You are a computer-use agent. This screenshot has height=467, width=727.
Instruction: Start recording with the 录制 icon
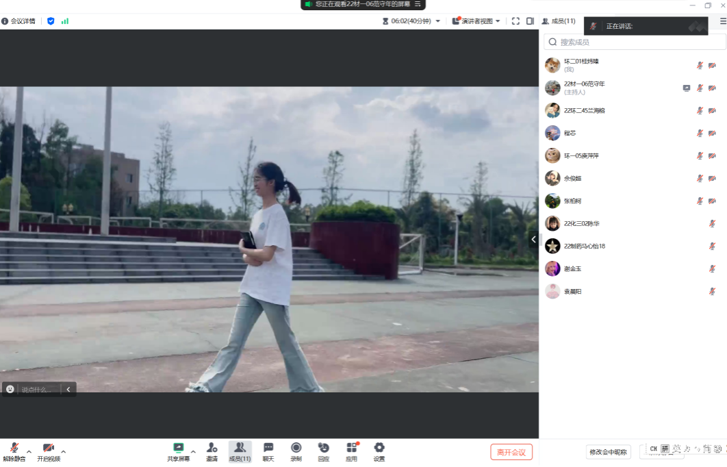296,448
